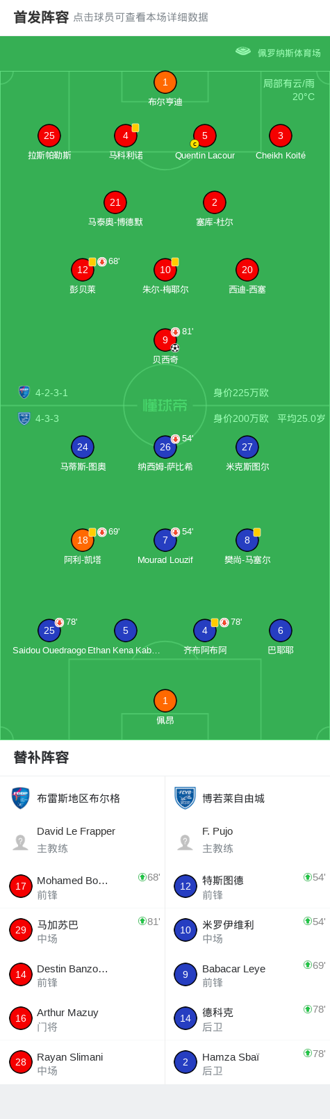
Task: Tap captain Quentin Lacour number 5
Action: [204, 136]
